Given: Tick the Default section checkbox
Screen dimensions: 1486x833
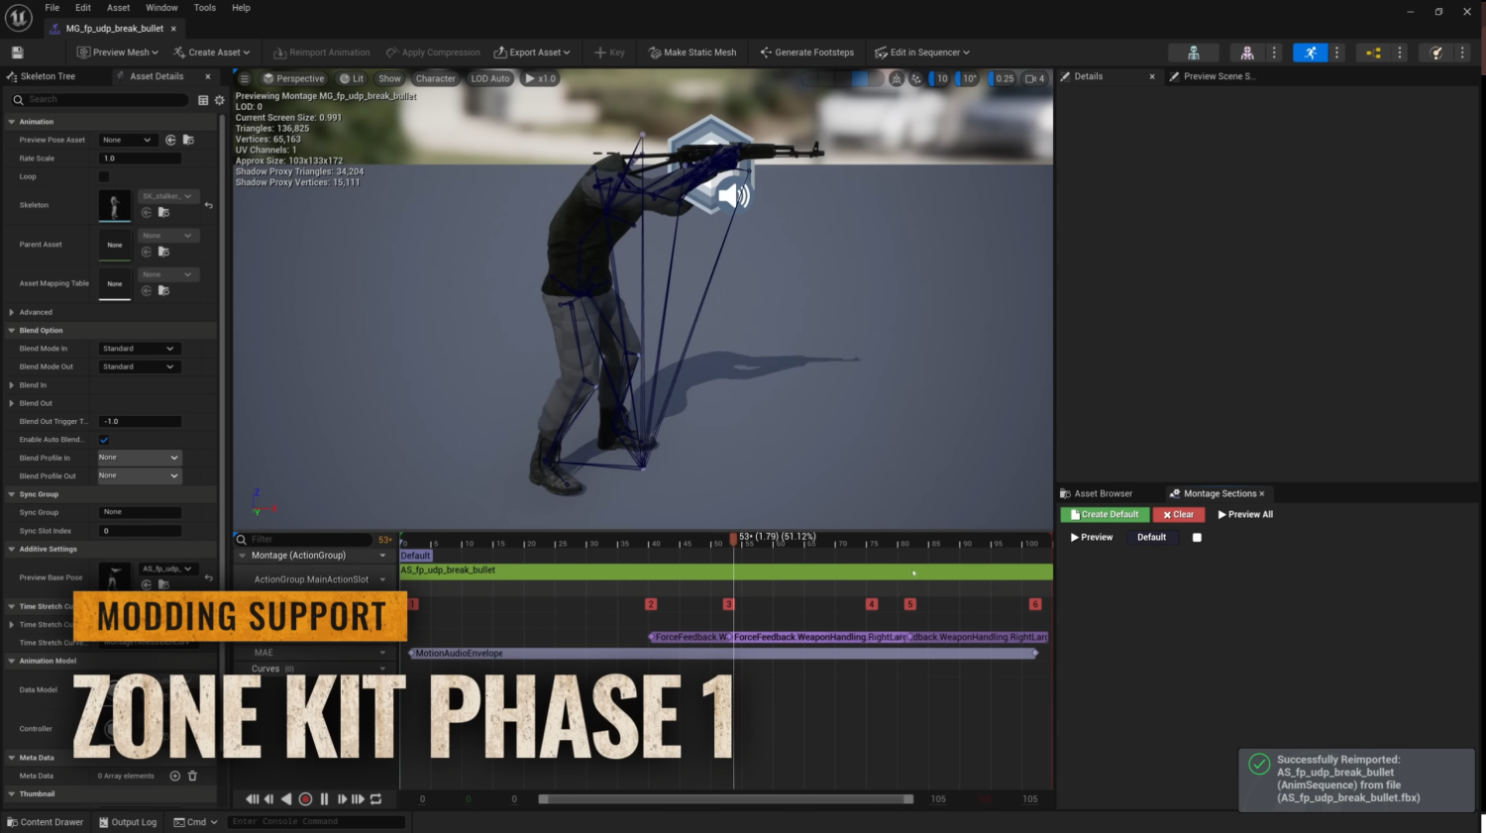Looking at the screenshot, I should coord(1197,538).
